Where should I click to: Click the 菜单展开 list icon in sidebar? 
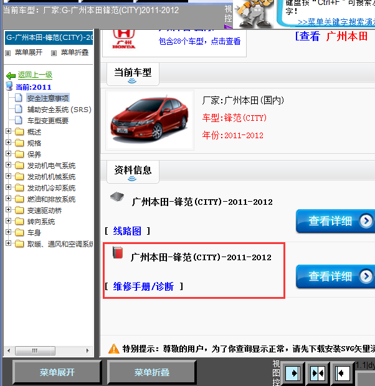pos(8,53)
